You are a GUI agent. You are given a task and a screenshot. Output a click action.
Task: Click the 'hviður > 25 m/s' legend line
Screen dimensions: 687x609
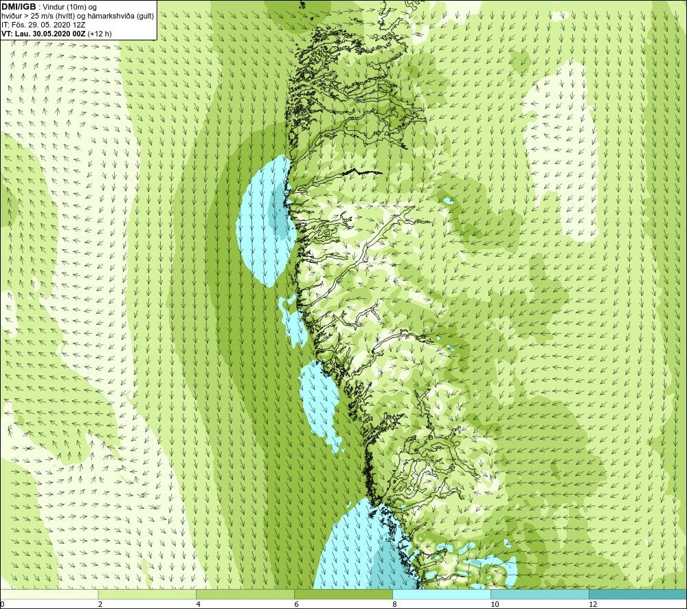click(x=78, y=16)
